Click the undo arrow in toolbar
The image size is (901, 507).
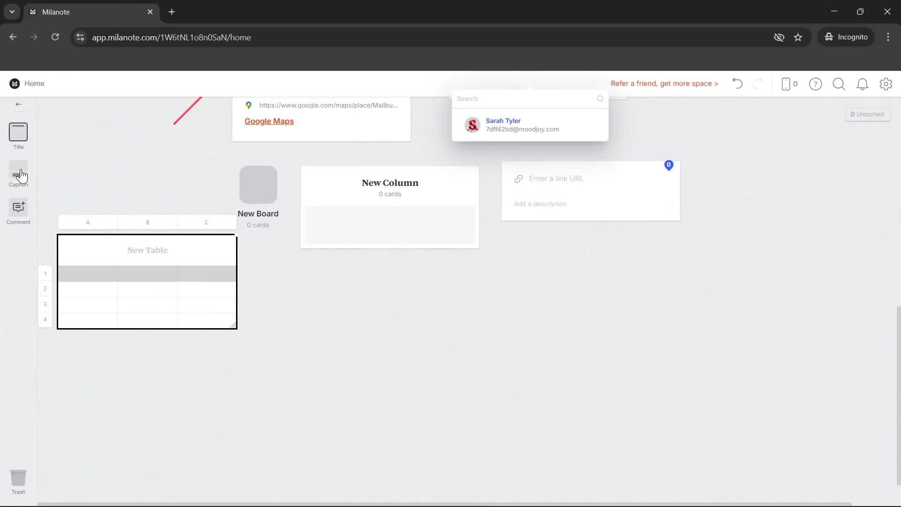pos(737,84)
